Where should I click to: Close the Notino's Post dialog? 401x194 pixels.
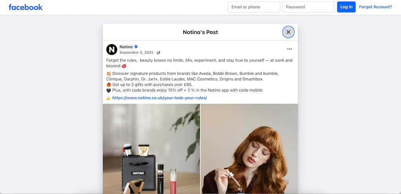click(x=288, y=32)
